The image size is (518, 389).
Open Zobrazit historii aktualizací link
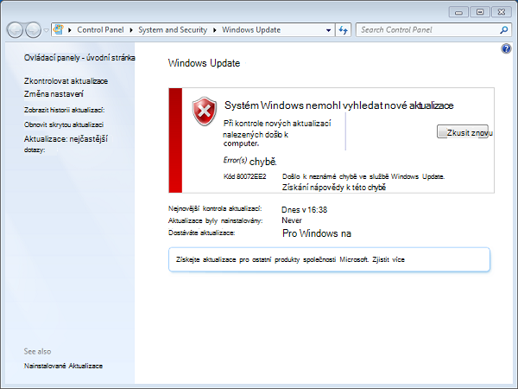pyautogui.click(x=64, y=110)
